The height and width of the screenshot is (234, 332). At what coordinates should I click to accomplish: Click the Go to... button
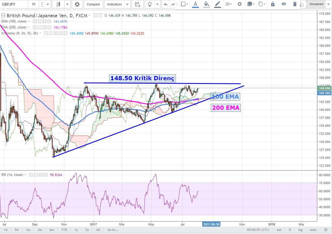click(x=113, y=230)
